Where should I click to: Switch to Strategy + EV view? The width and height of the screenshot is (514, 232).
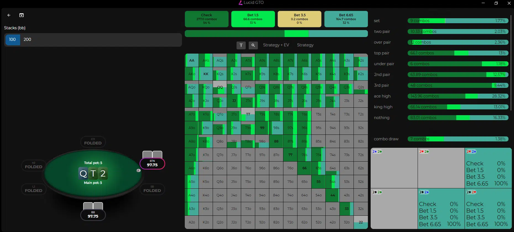(x=276, y=45)
